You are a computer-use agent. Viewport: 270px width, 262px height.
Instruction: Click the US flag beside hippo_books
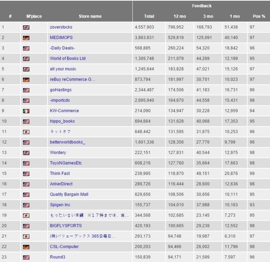26,121
